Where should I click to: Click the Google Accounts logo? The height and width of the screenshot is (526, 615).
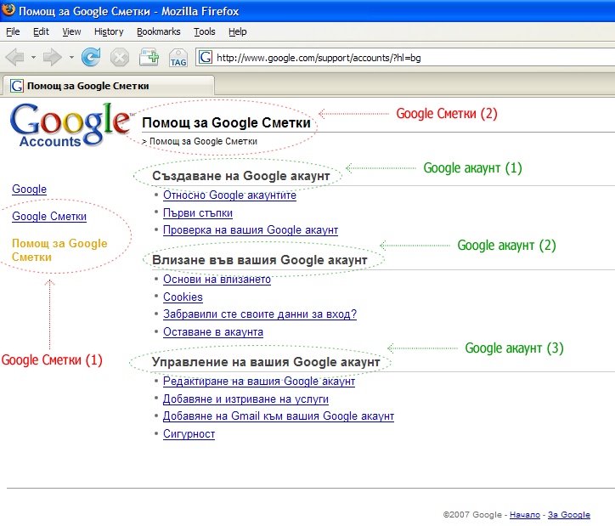(71, 125)
